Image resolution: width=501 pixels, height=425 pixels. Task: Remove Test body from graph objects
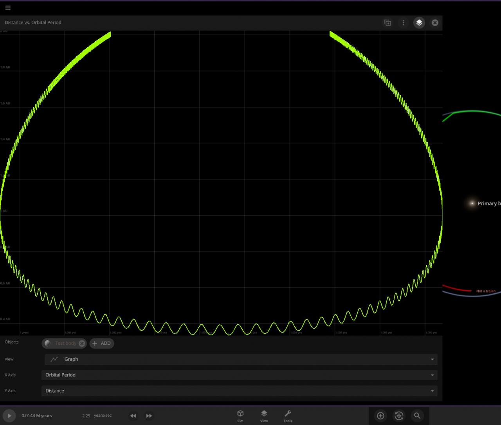[82, 344]
